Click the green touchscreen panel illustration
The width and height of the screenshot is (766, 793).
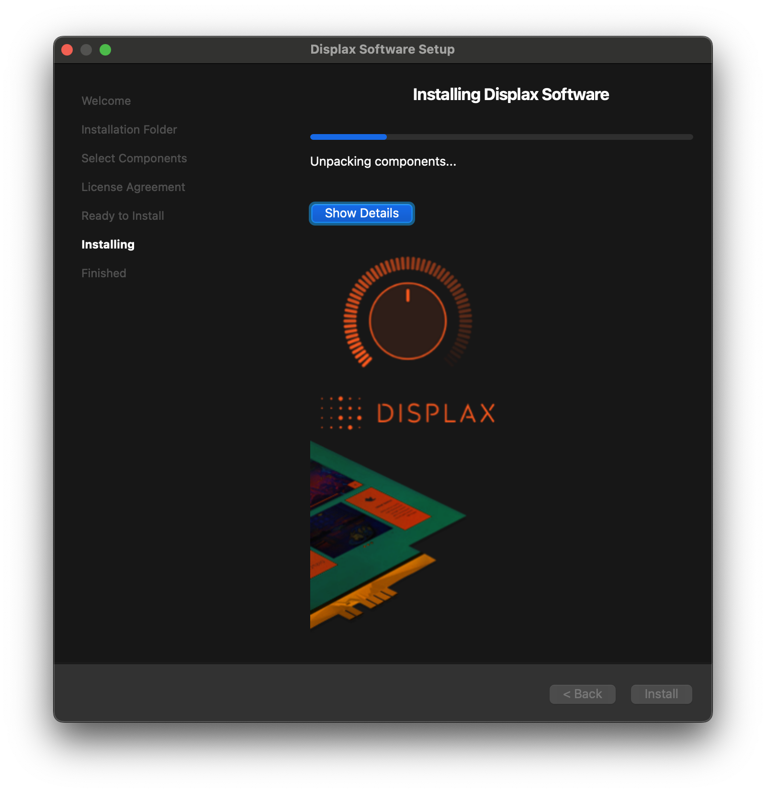378,532
